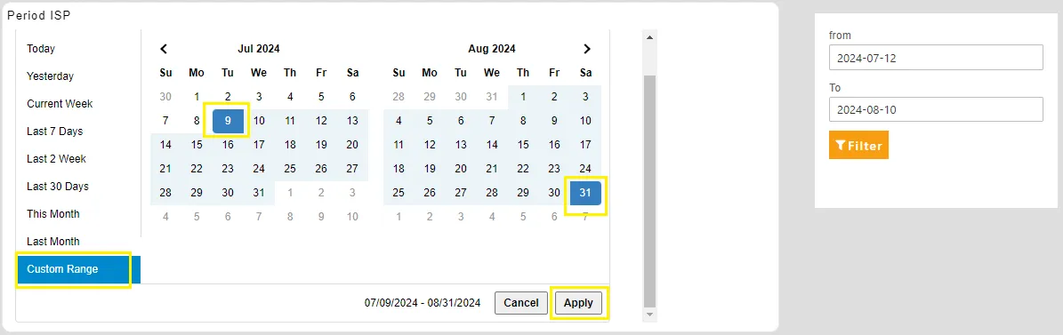Screen dimensions: 1063x335
Task: Select August 31 in the calendar
Action: pyautogui.click(x=585, y=192)
